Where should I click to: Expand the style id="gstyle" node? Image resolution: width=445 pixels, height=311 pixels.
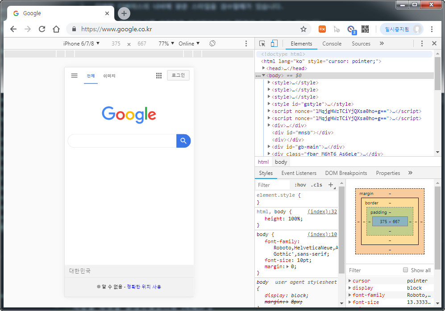[269, 104]
